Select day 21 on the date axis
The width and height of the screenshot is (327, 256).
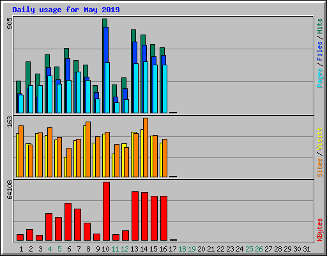(211, 249)
